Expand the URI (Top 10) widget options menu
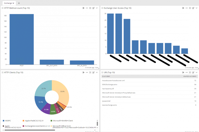The width and height of the screenshot is (199, 132). click(196, 72)
